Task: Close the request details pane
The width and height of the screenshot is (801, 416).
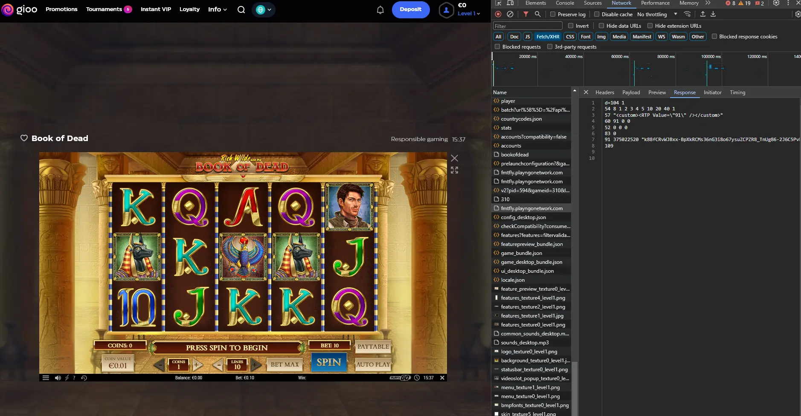Action: (x=586, y=92)
